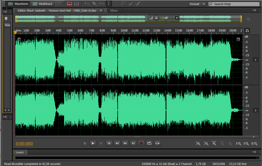Pin the HUD gain overlay
This screenshot has height=166, width=262.
pos(177,18)
